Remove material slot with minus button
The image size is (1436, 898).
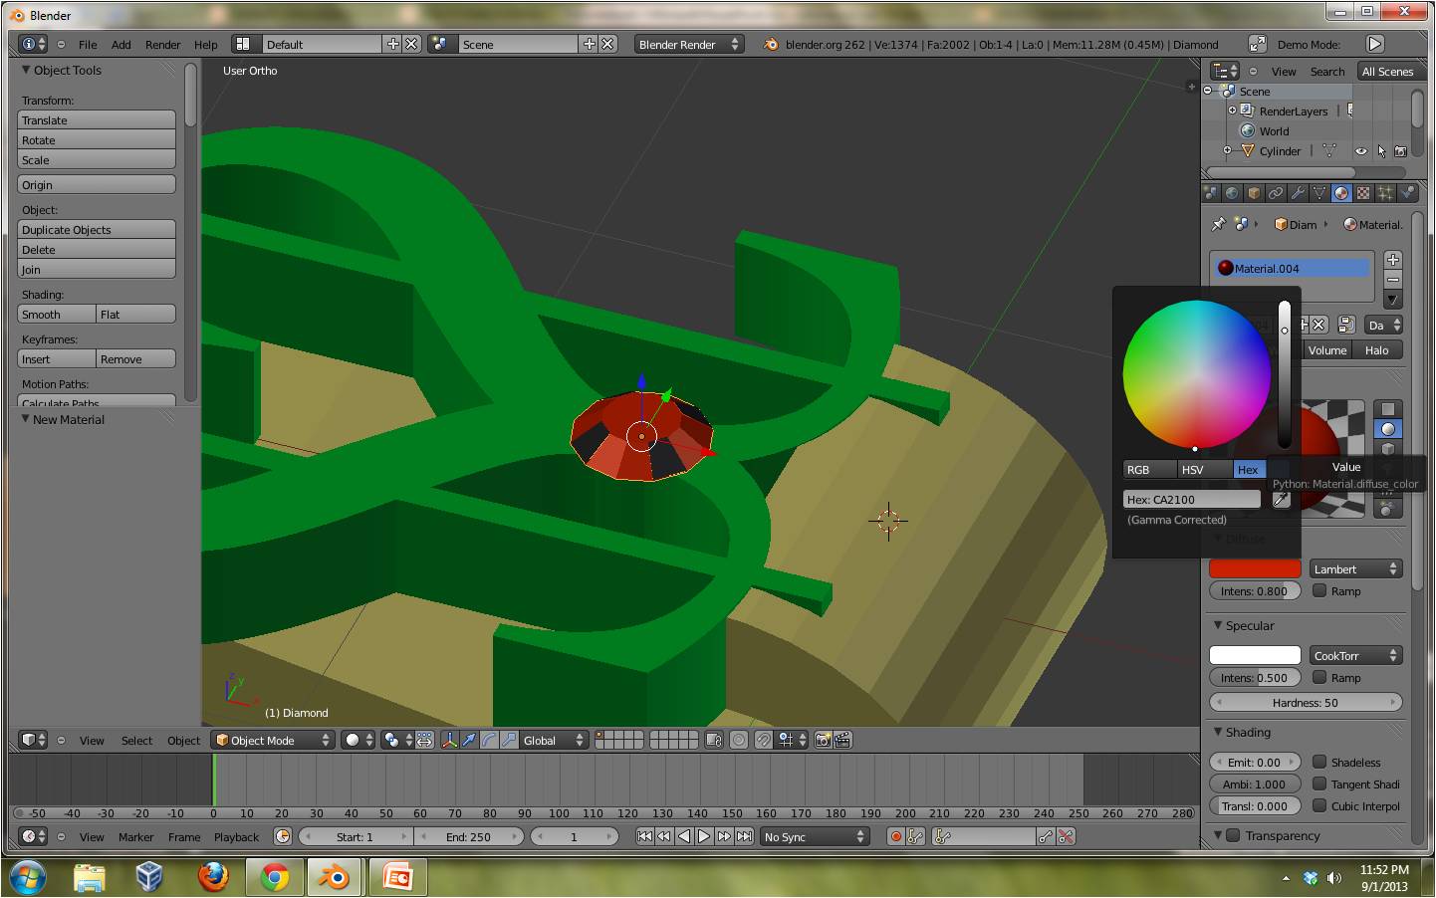[1393, 280]
